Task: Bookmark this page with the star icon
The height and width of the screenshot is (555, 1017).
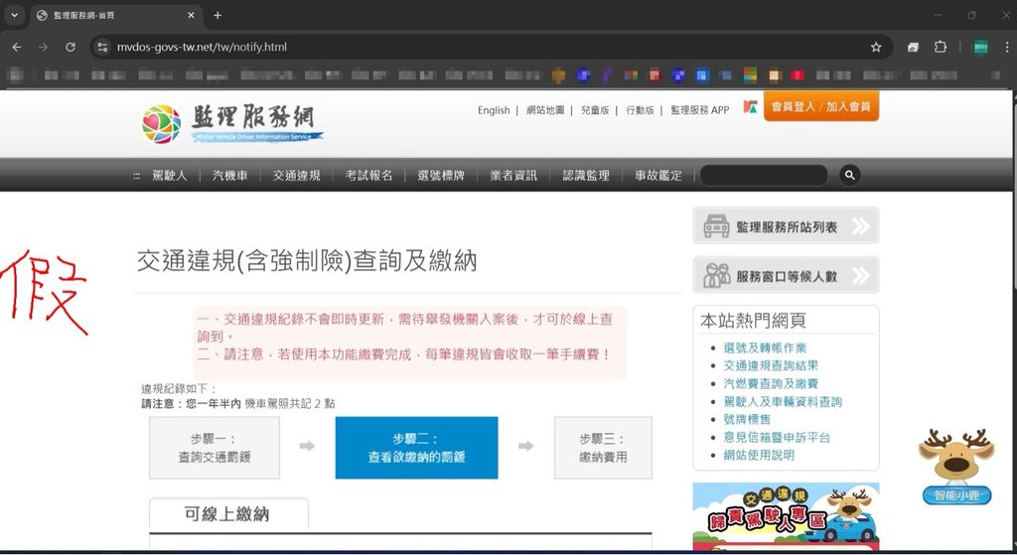Action: click(x=876, y=47)
